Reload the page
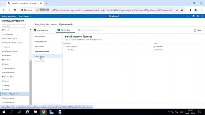This screenshot has width=205, height=115. [x=15, y=10]
